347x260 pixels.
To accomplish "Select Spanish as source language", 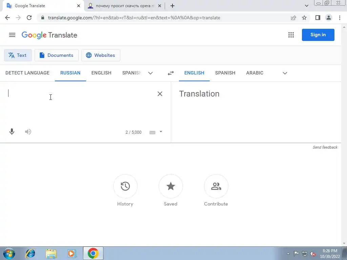I will pos(132,73).
